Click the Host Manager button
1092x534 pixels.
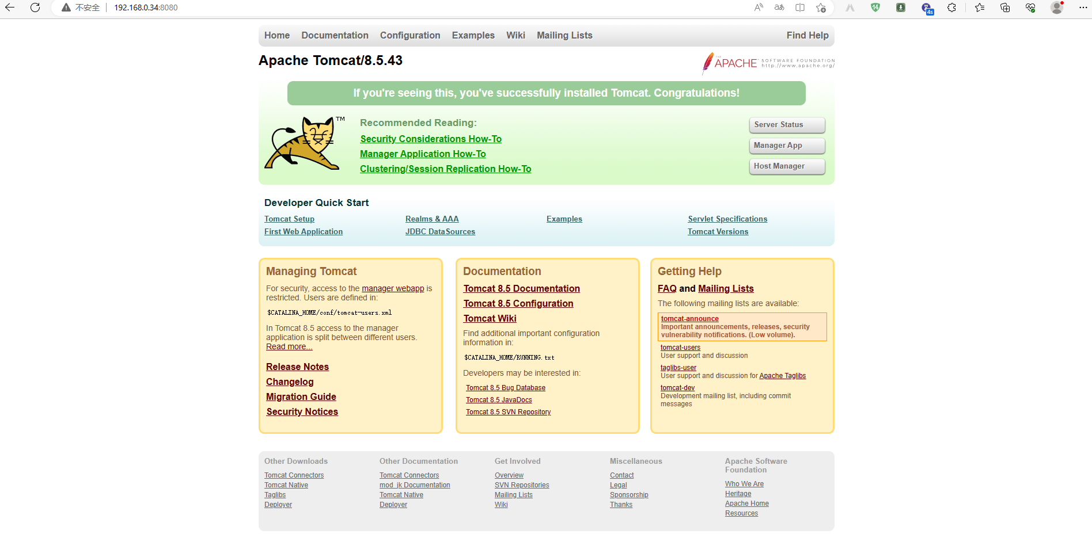pyautogui.click(x=787, y=166)
